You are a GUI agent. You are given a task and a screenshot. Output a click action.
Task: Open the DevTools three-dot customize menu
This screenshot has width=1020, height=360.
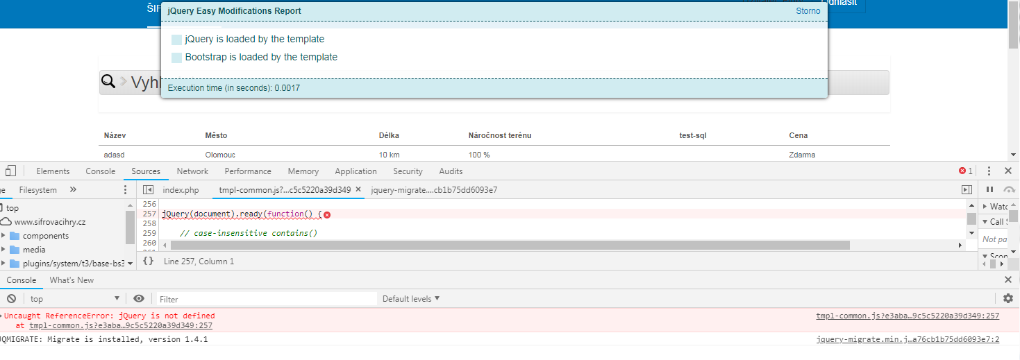pos(989,171)
